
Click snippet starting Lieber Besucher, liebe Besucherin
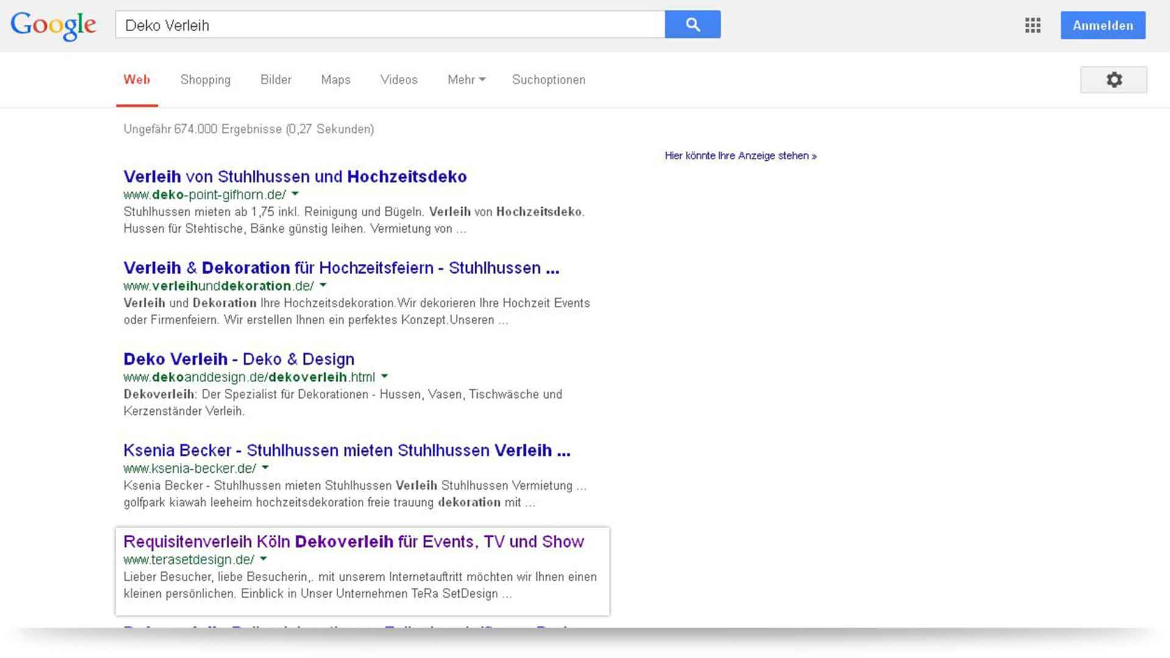click(x=360, y=585)
